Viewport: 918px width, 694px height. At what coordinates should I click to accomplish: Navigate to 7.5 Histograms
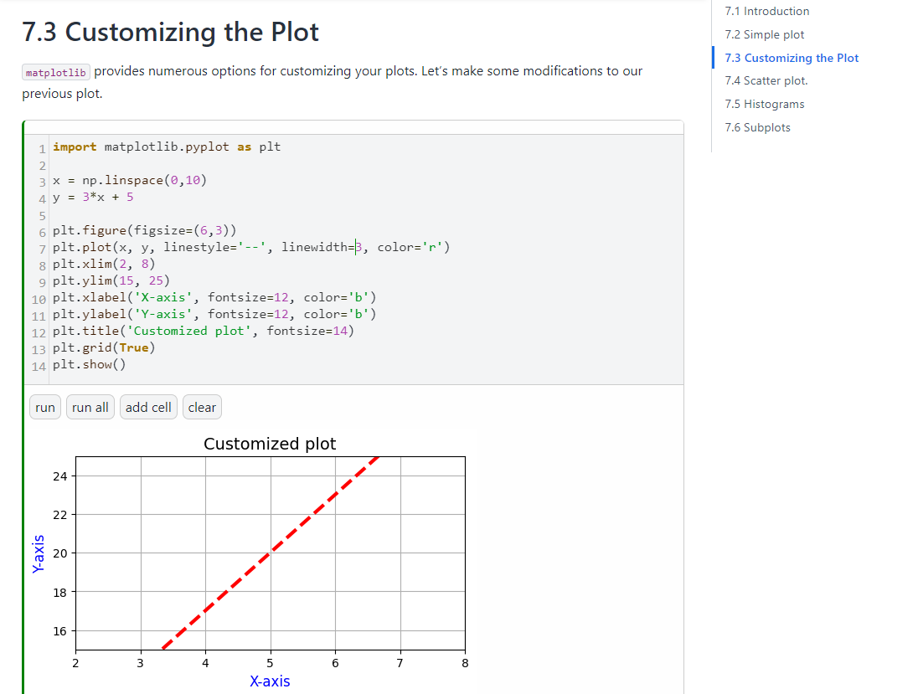764,105
